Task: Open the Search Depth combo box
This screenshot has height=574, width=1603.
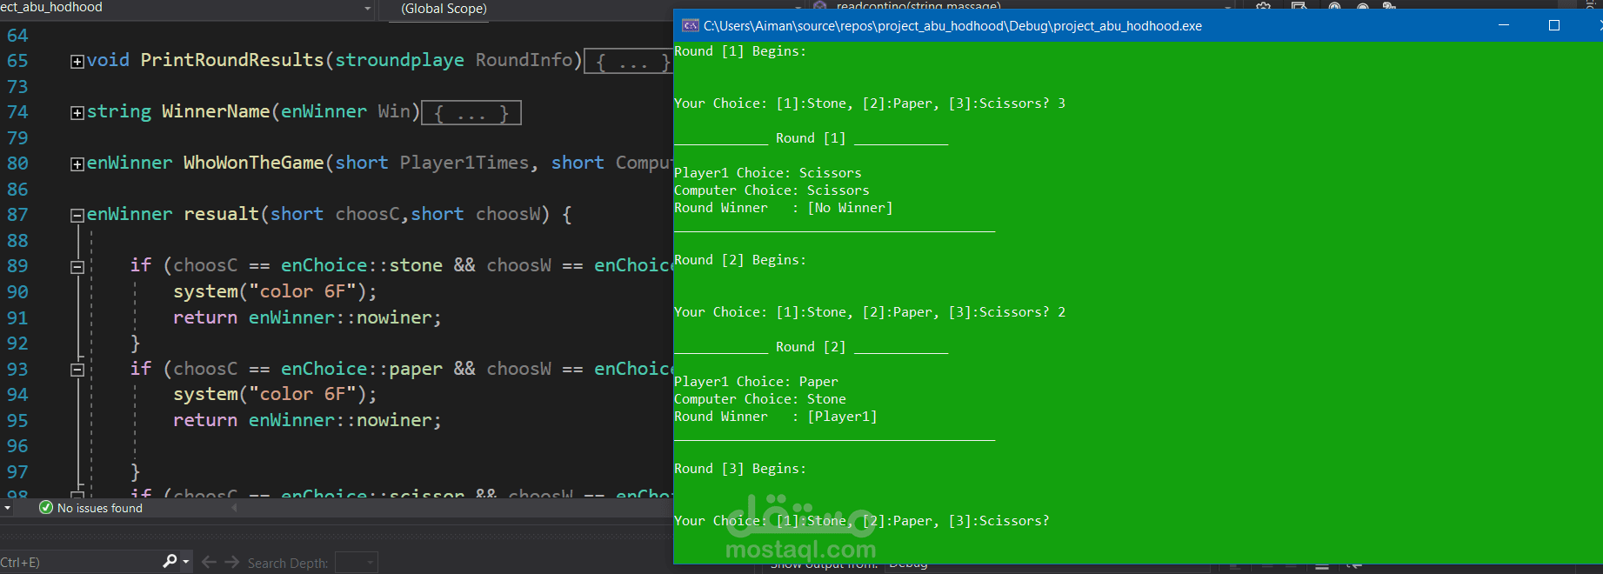Action: [357, 563]
